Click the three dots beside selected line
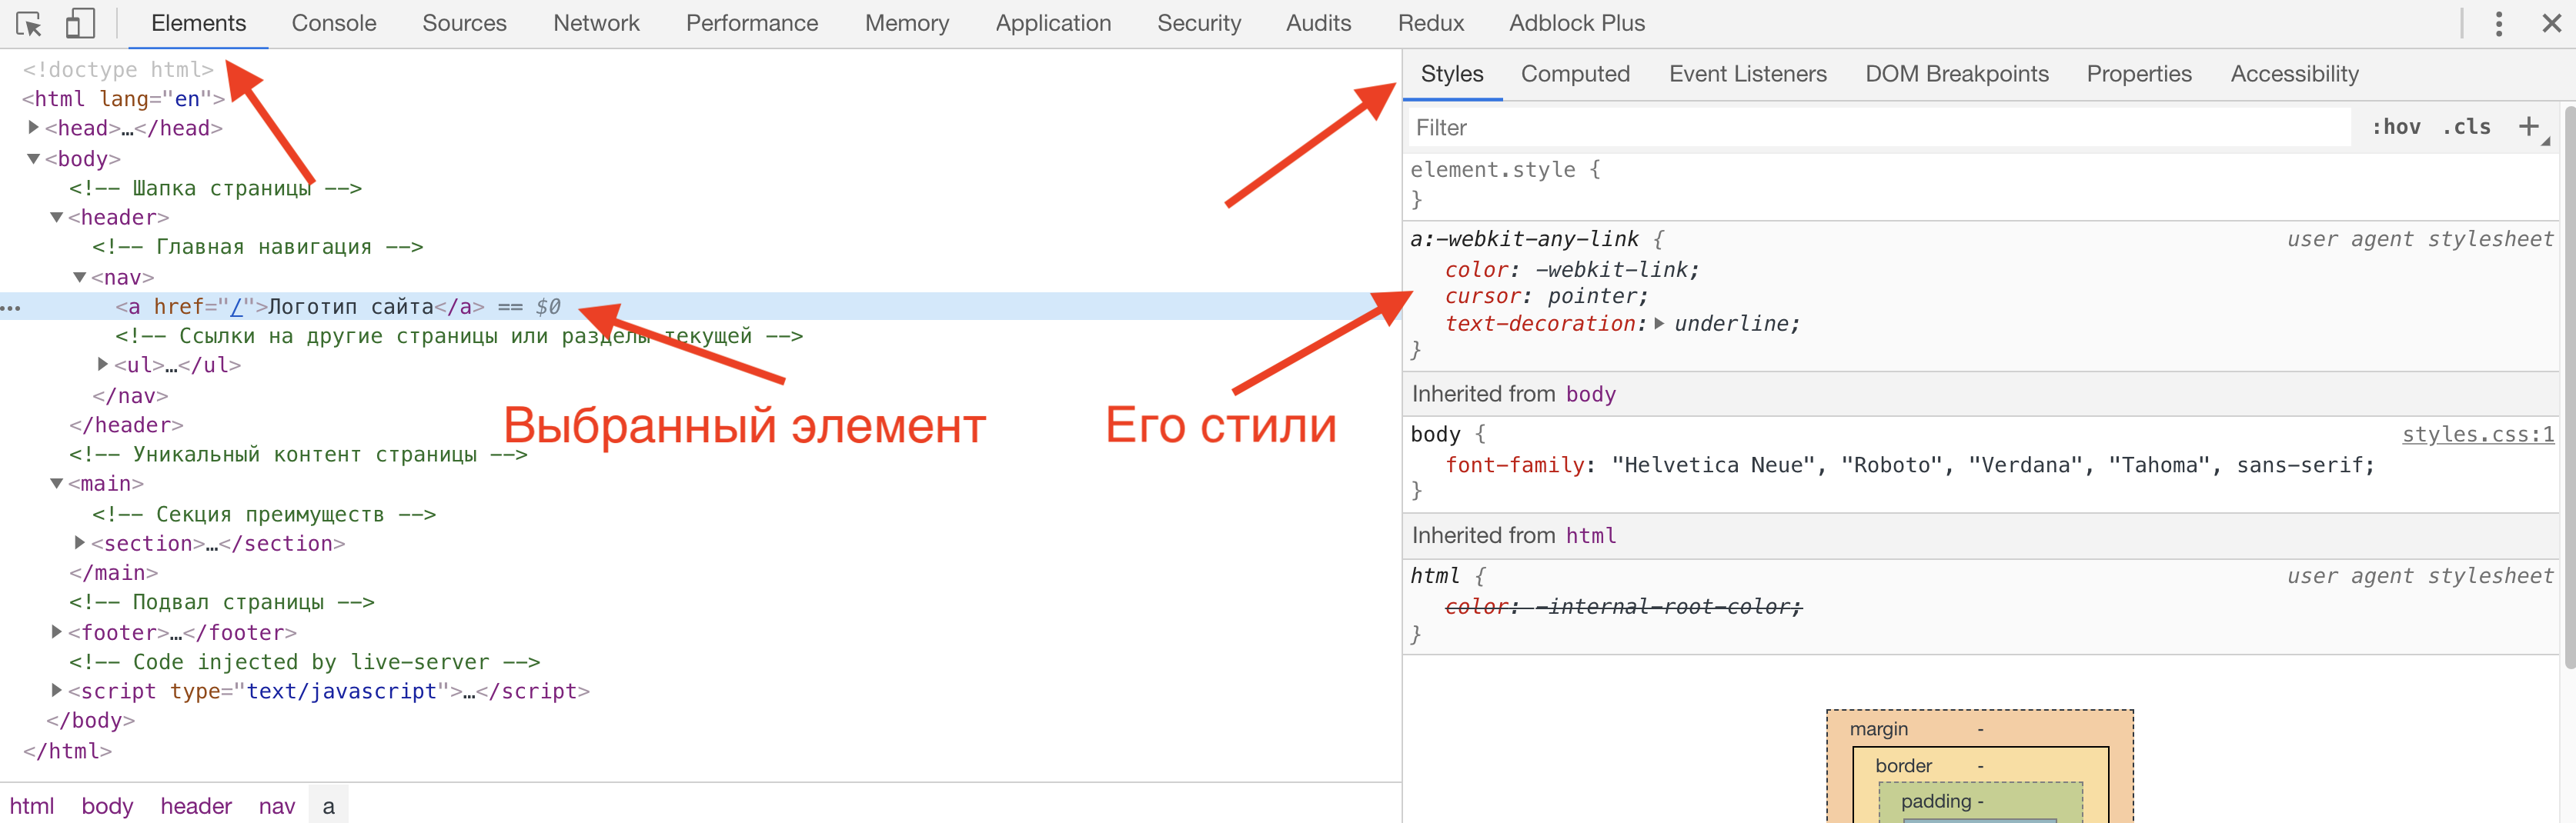Screen dimensions: 2576x823 11,308
